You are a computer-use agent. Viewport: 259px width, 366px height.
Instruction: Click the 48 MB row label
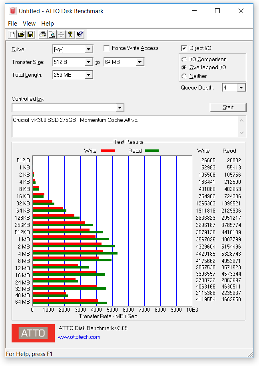click(x=23, y=296)
